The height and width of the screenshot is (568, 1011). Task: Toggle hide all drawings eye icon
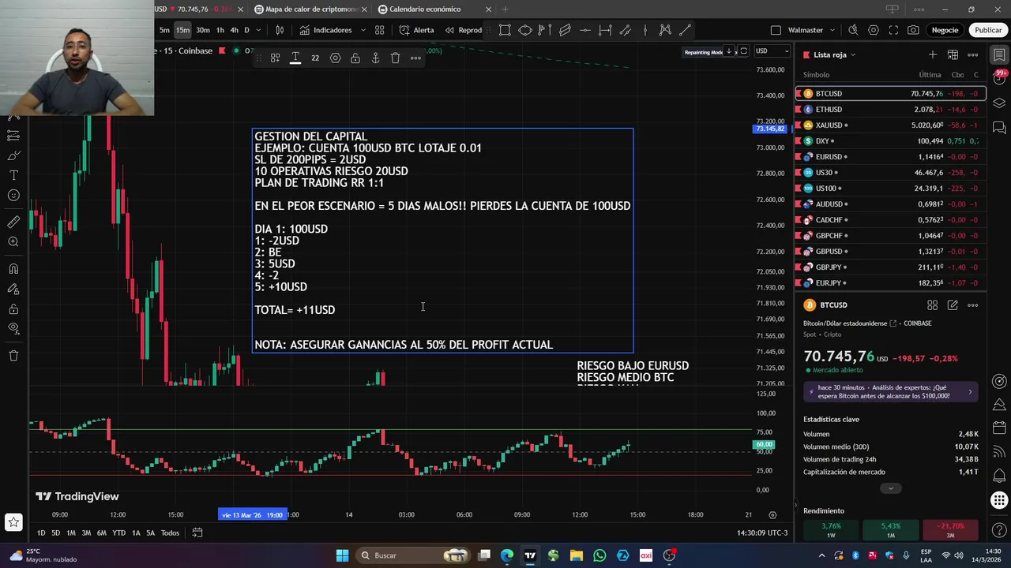click(13, 328)
